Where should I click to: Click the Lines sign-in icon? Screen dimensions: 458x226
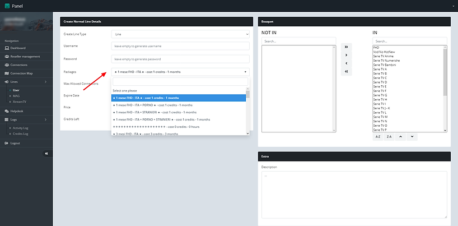coord(7,82)
